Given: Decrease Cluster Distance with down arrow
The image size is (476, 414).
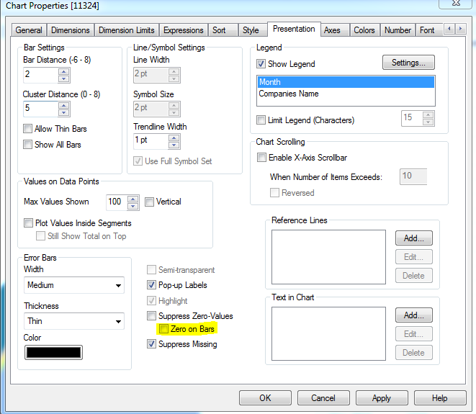Looking at the screenshot, I should coord(64,113).
